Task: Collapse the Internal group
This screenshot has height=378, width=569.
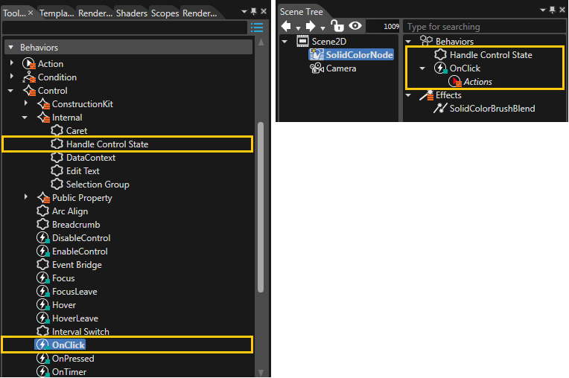Action: click(x=25, y=118)
